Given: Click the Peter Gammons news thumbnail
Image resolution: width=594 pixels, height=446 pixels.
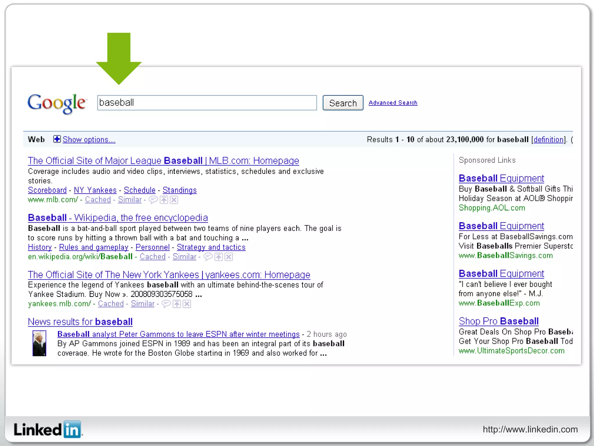Looking at the screenshot, I should (39, 343).
